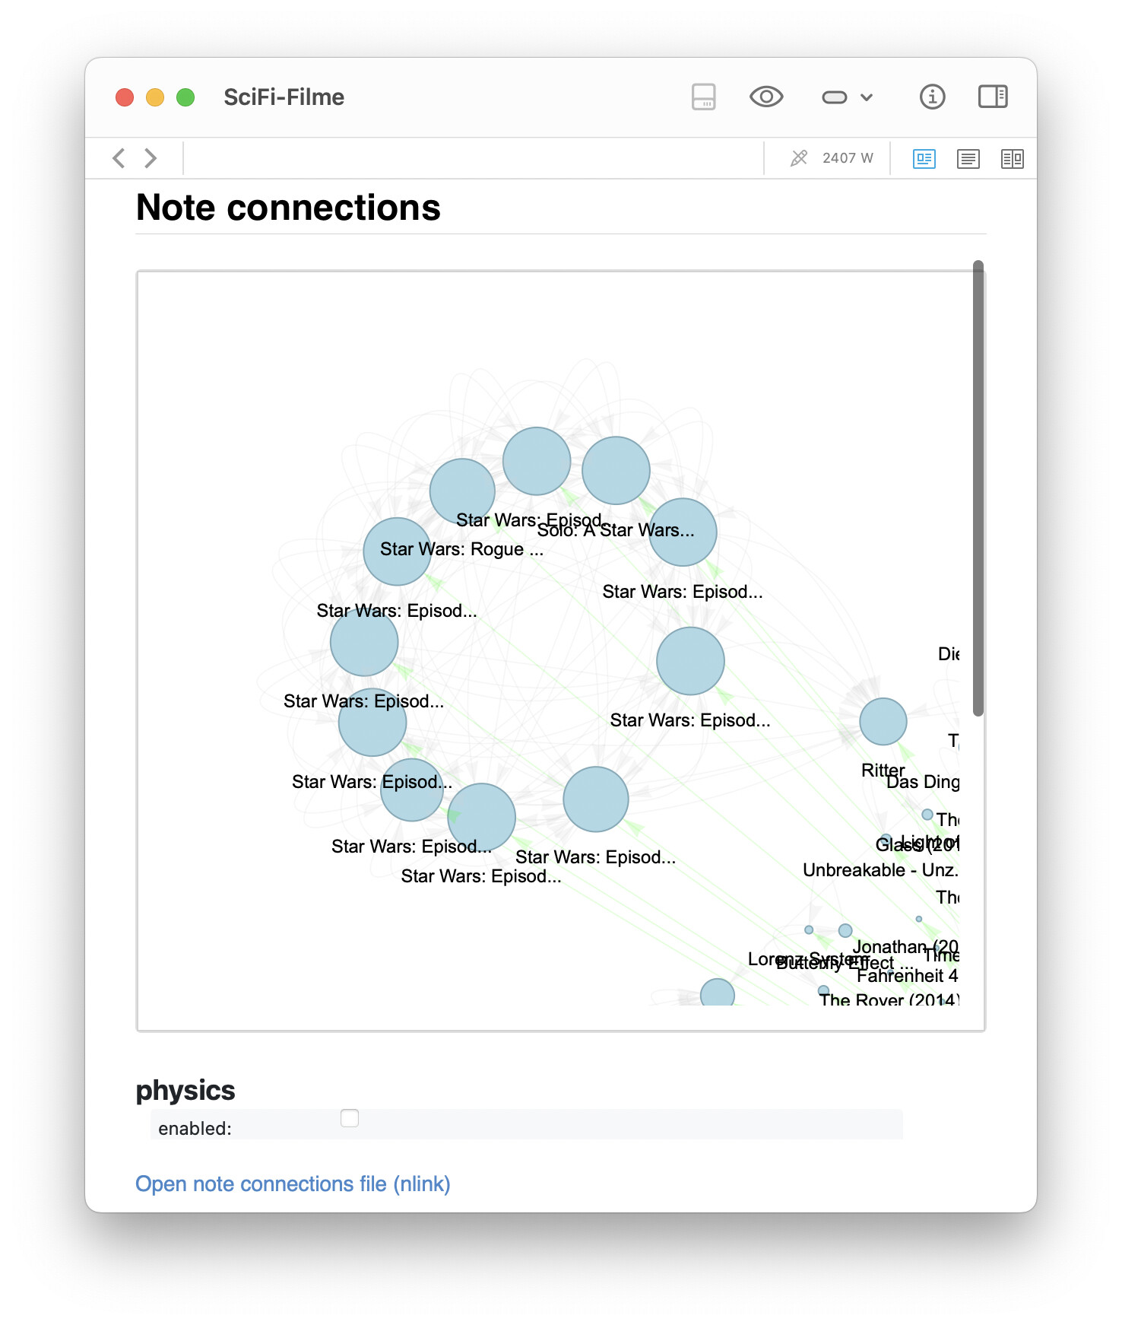Go back with the left chevron
This screenshot has width=1122, height=1325.
[x=119, y=158]
